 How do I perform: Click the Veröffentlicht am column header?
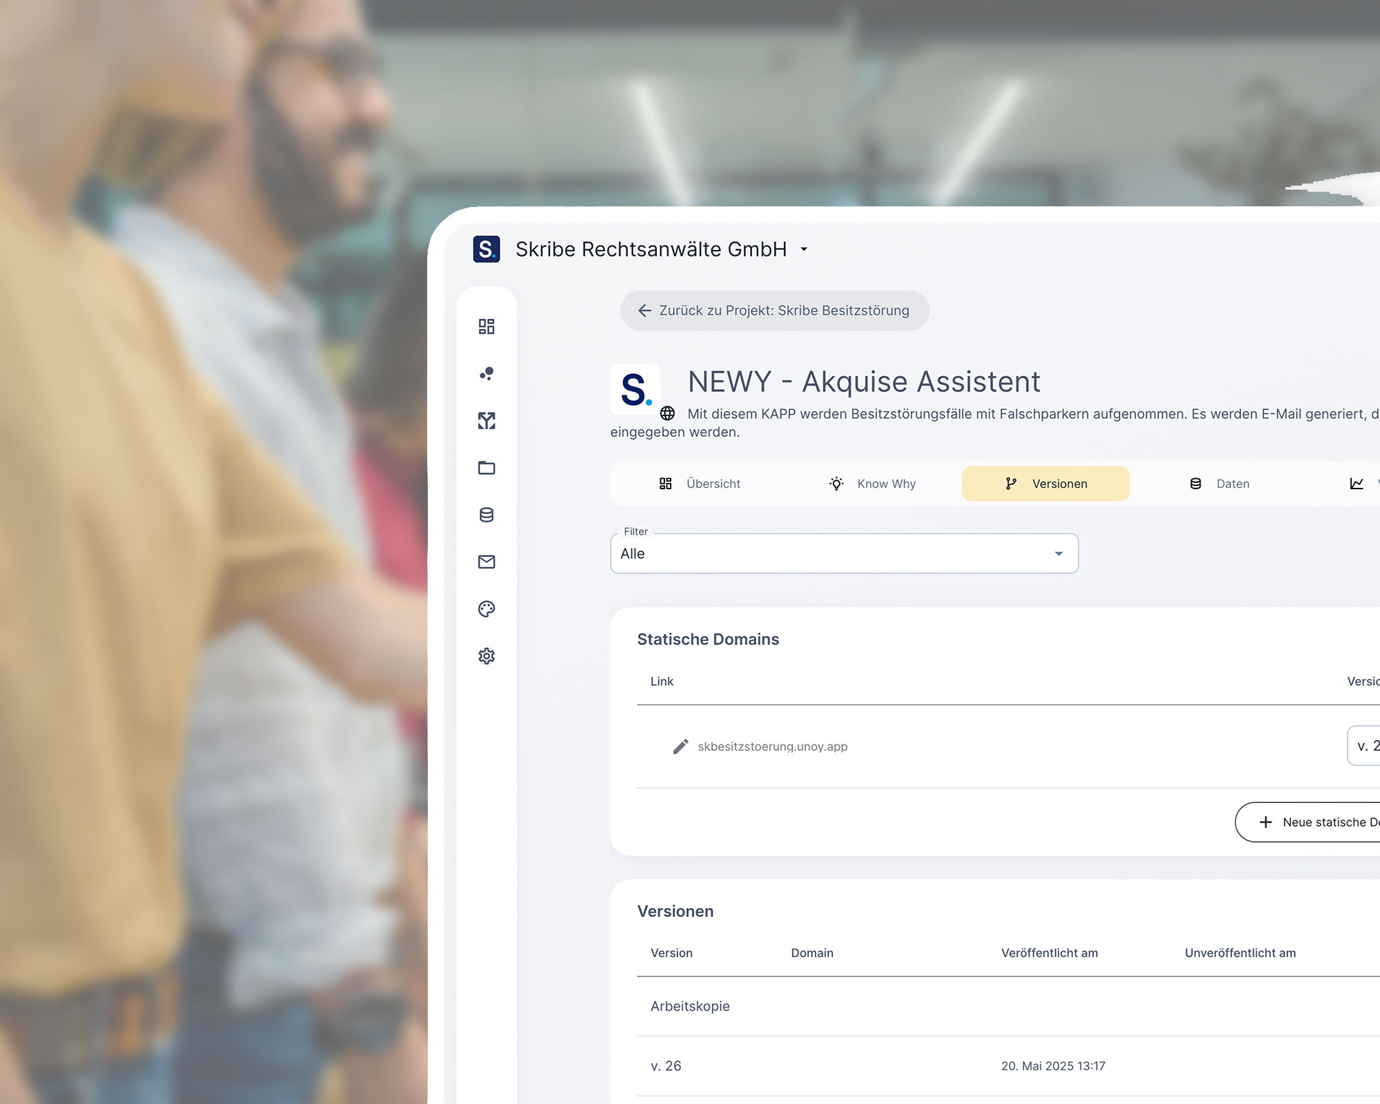tap(1049, 953)
